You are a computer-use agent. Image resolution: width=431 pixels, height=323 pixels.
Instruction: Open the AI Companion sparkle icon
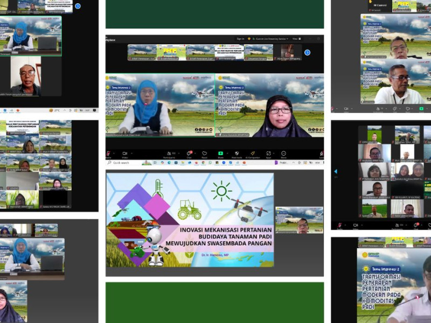pos(252,154)
